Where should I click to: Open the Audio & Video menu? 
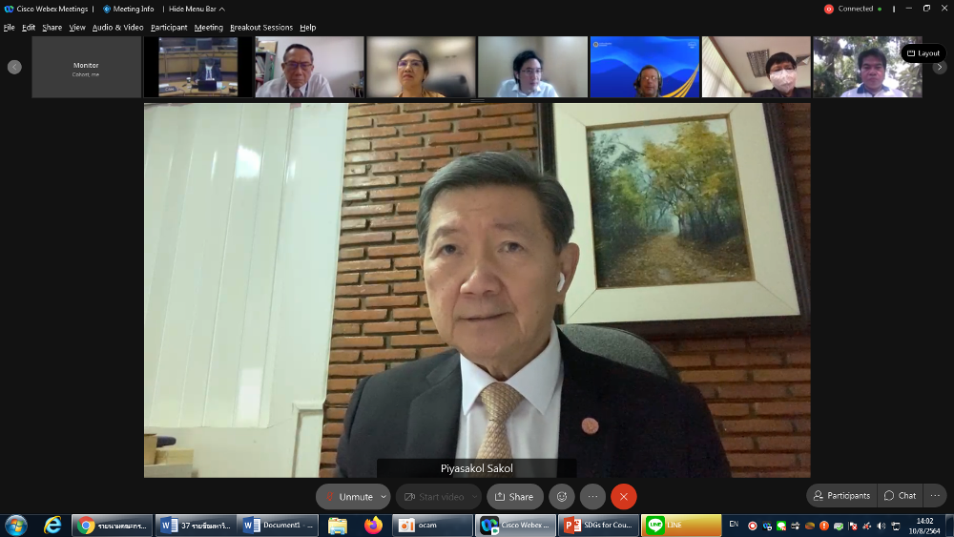pyautogui.click(x=117, y=28)
